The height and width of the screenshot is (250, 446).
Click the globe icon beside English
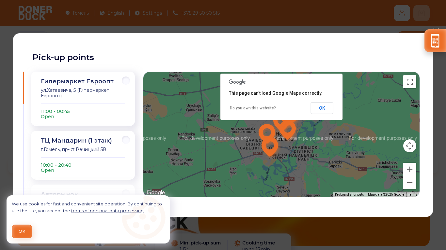coord(102,13)
